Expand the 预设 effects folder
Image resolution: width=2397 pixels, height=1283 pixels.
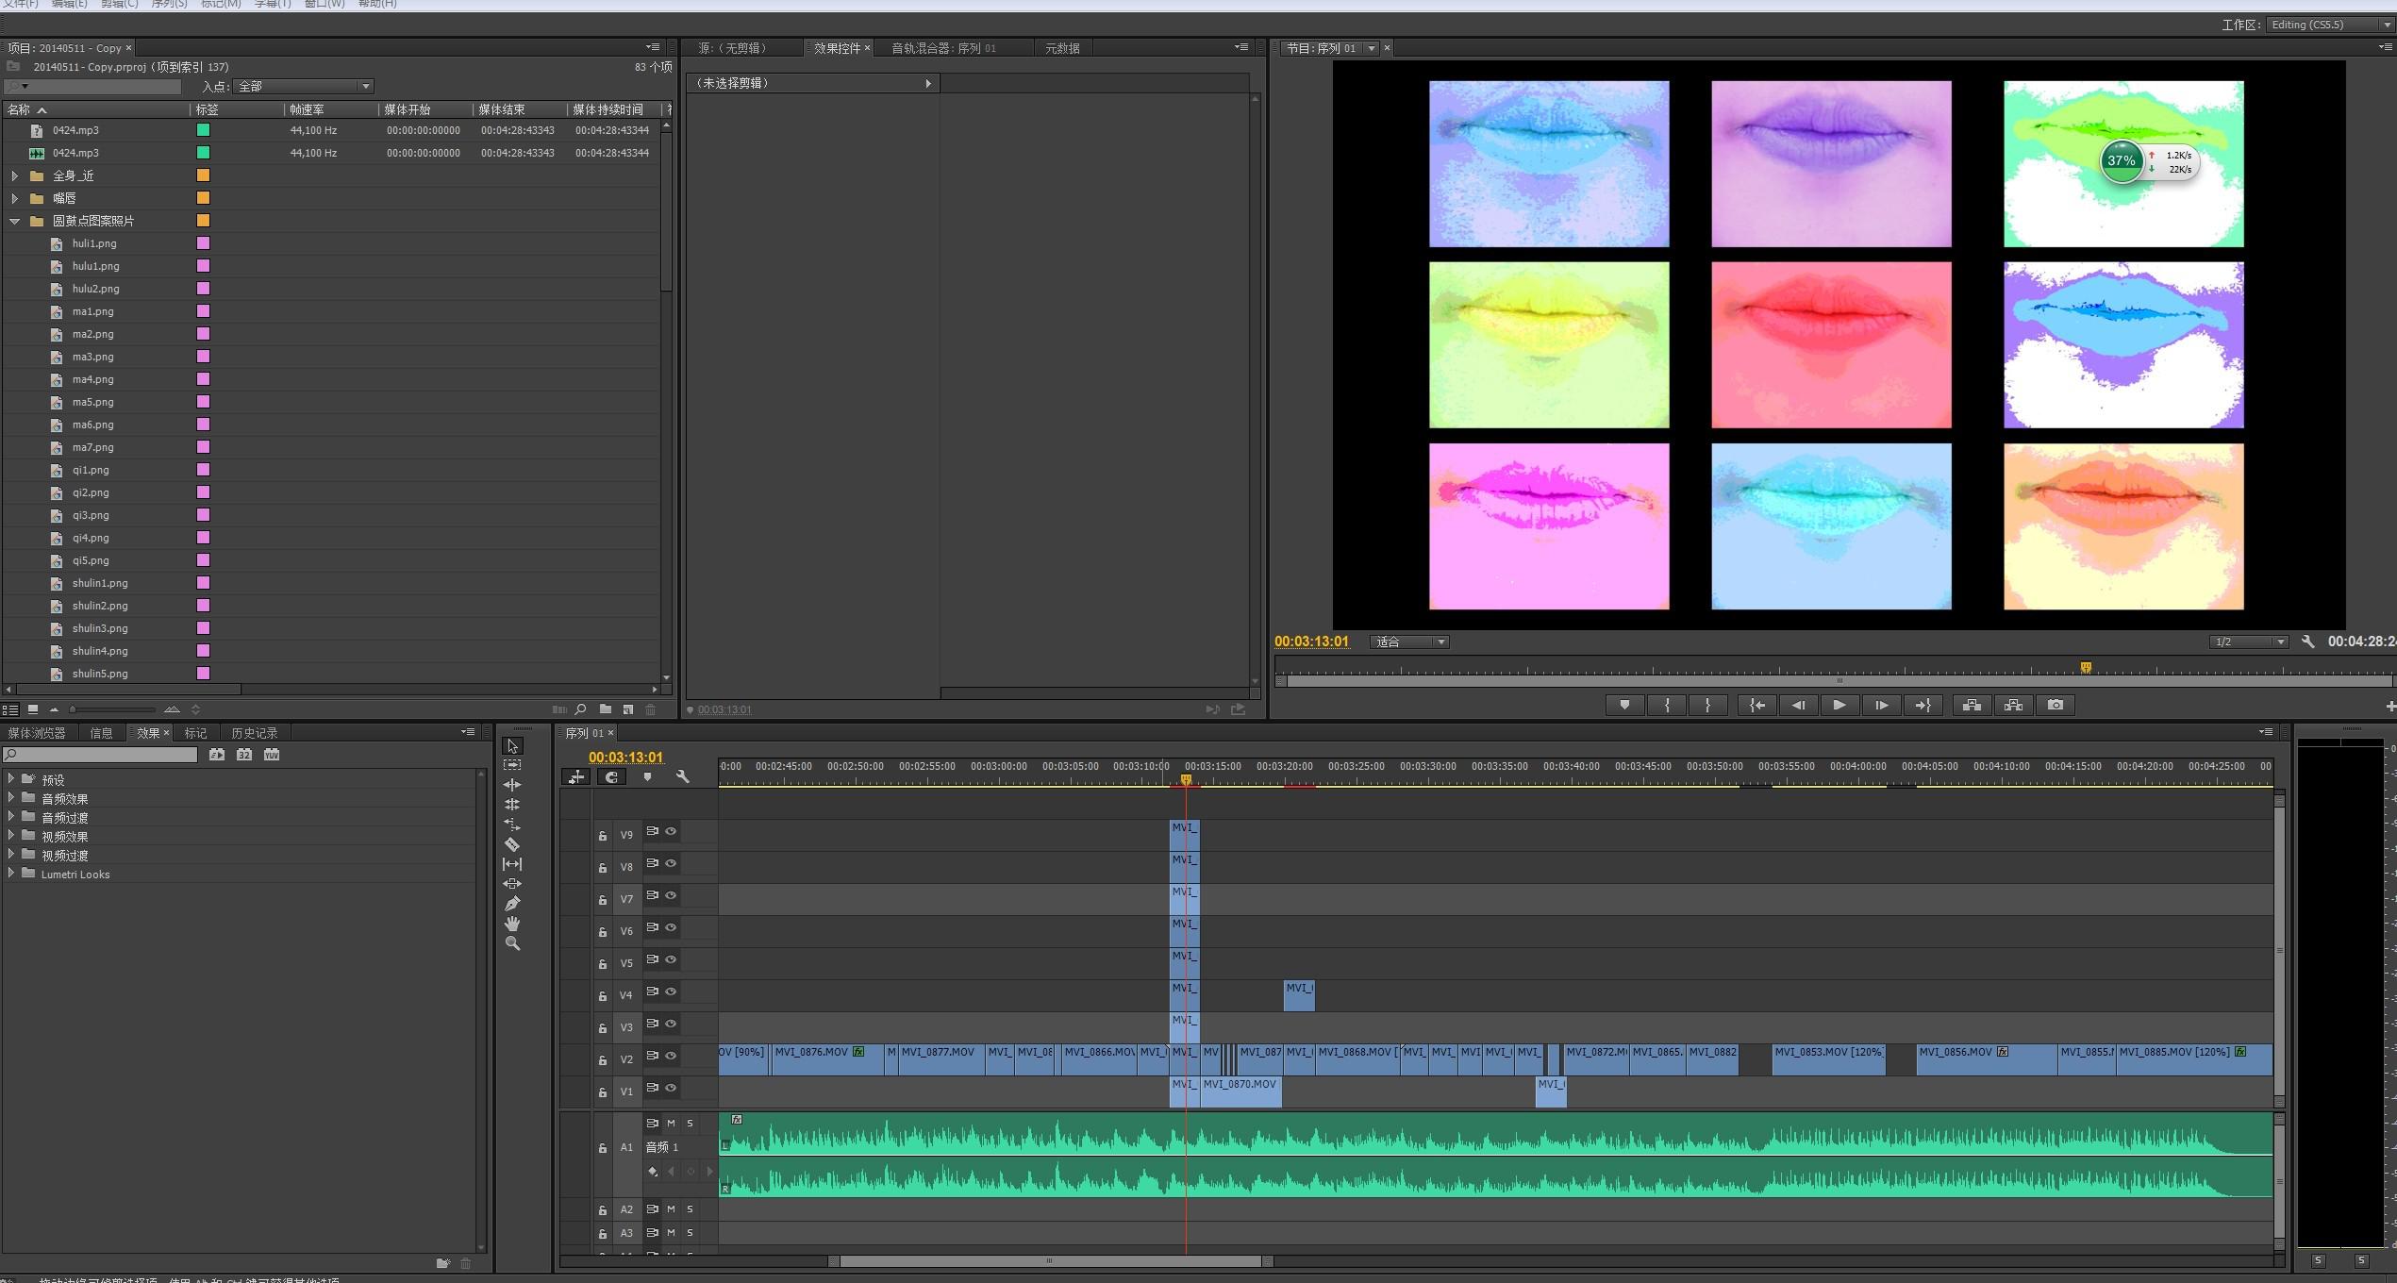tap(11, 779)
